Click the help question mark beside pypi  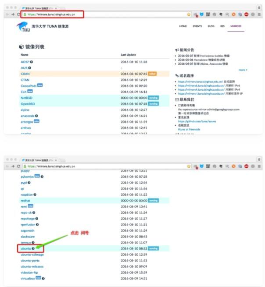pos(29,183)
